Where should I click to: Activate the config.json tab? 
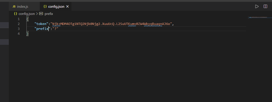click(x=55, y=6)
